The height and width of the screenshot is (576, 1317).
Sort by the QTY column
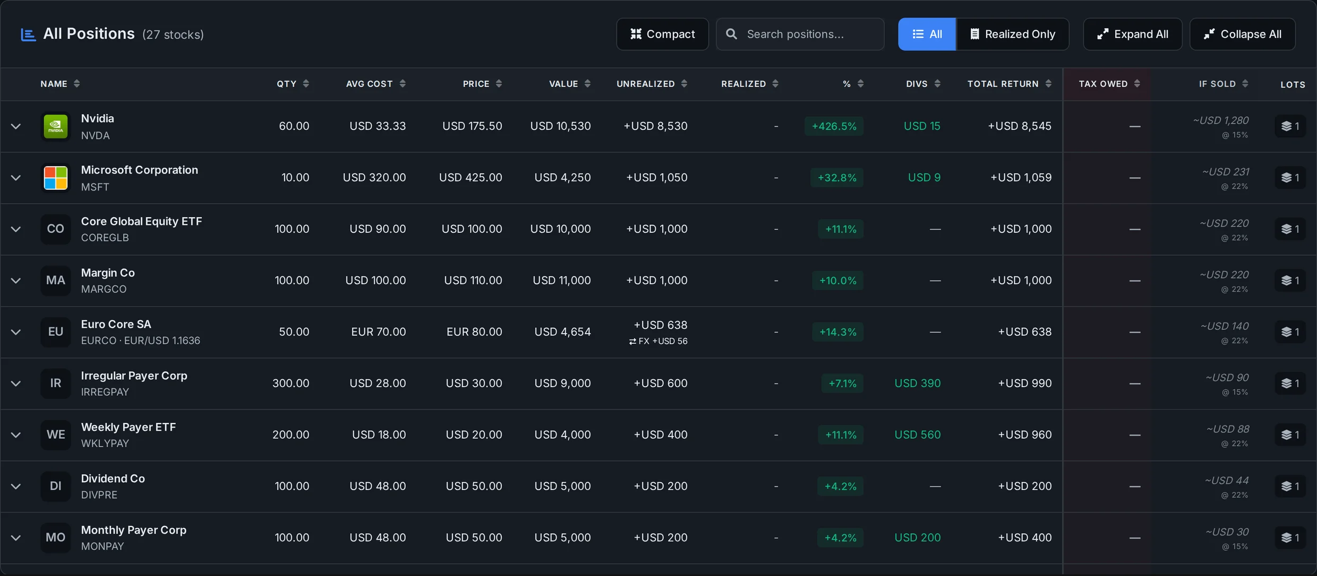tap(293, 84)
